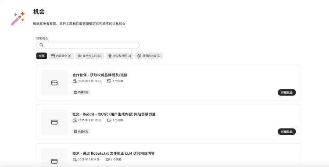Filter by 技术性 GEO (2) tab

click(x=89, y=56)
